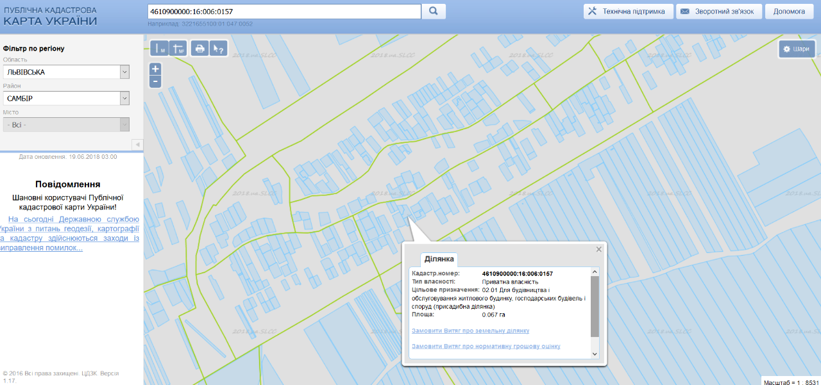This screenshot has height=385, width=821.
Task: Select the Ділянка tab in popup
Action: [x=439, y=259]
